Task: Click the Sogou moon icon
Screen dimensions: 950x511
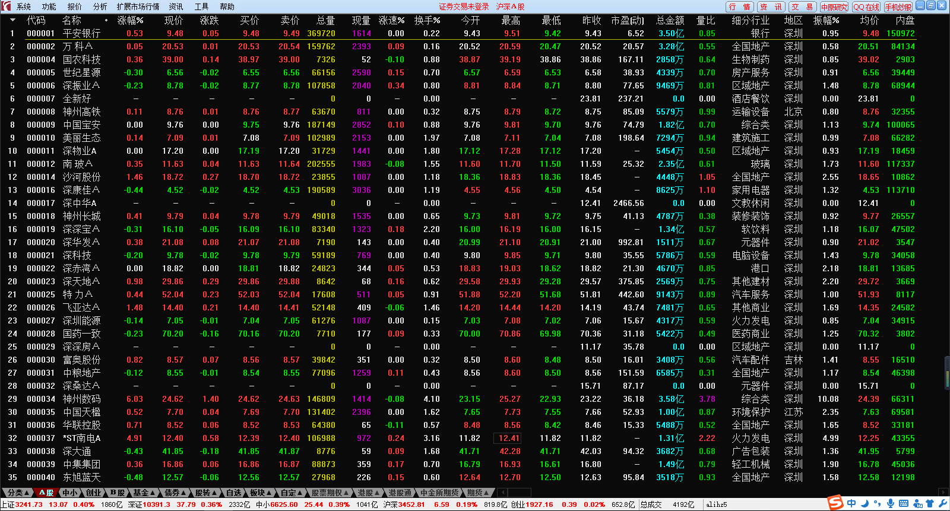Action: click(864, 504)
